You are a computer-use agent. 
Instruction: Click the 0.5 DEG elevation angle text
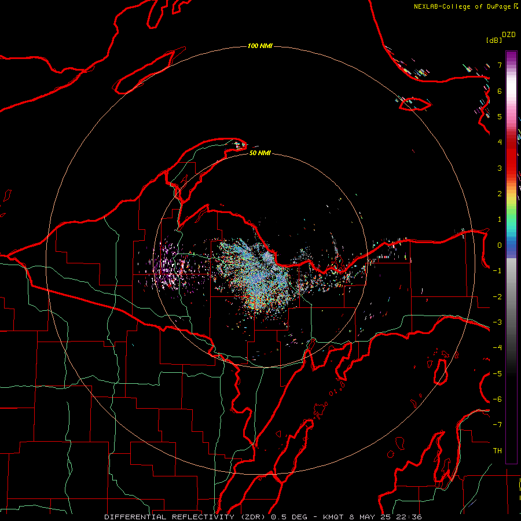pyautogui.click(x=291, y=517)
